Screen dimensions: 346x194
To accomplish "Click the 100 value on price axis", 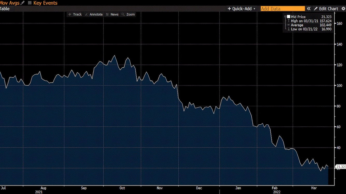I will pos(339,86).
